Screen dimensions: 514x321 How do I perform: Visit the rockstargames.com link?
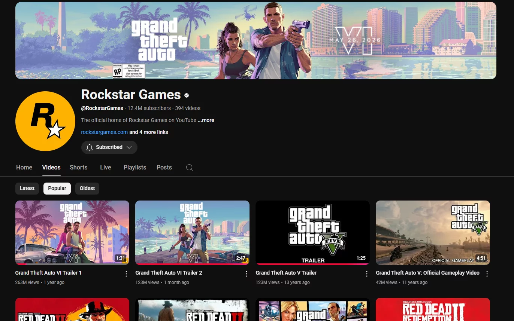pos(105,132)
